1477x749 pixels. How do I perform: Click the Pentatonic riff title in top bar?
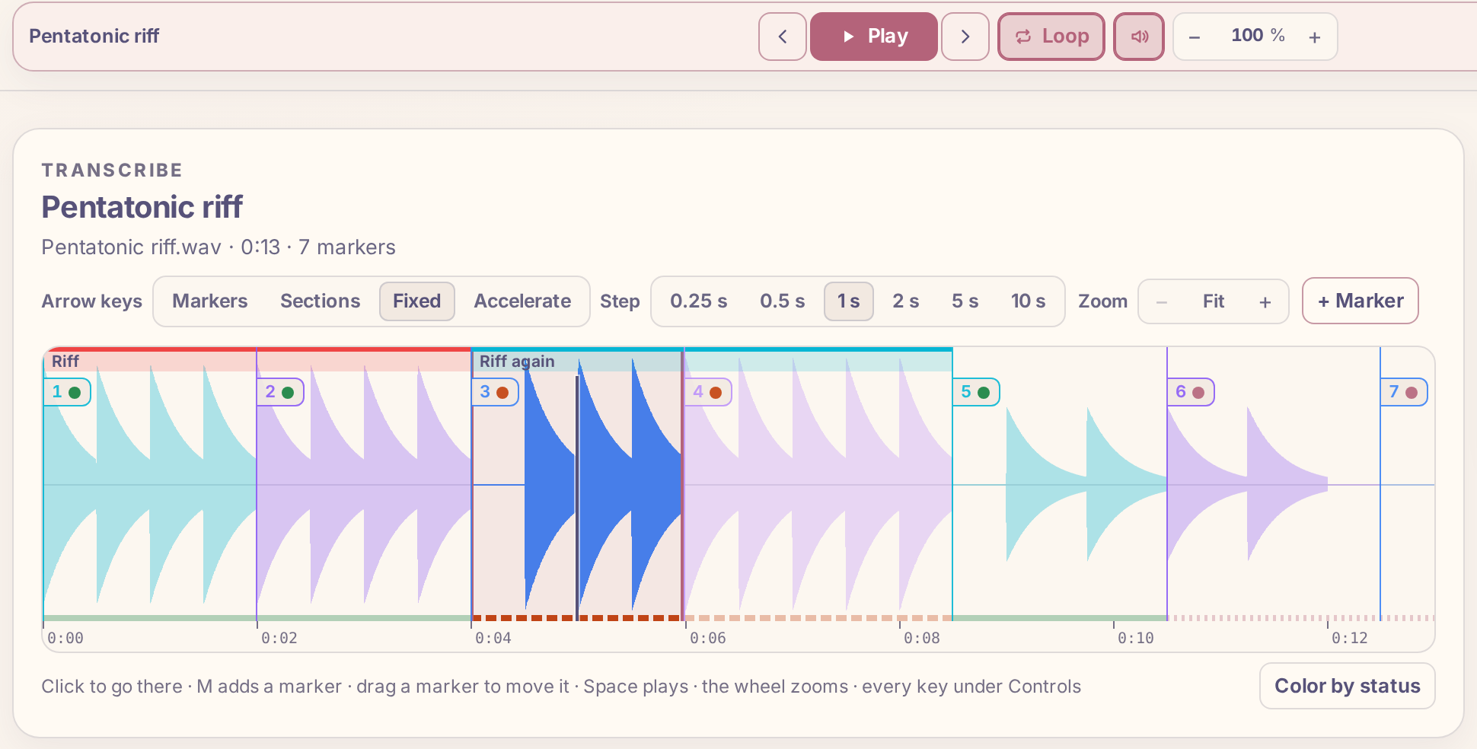coord(94,36)
